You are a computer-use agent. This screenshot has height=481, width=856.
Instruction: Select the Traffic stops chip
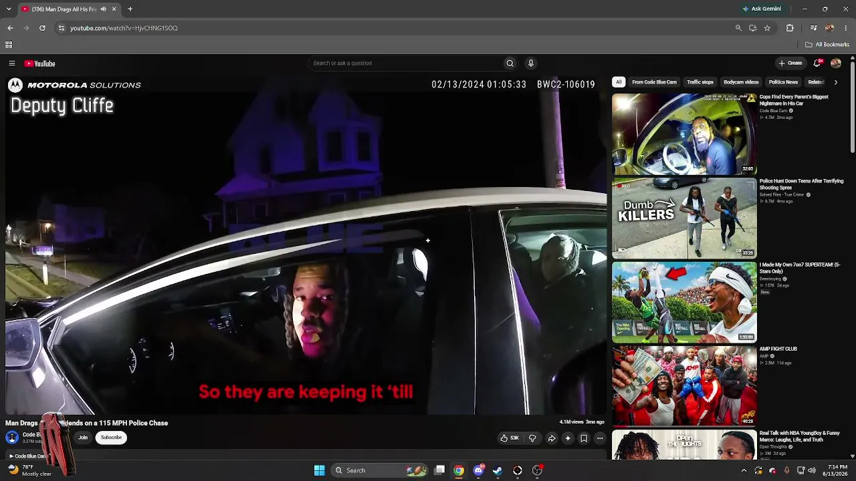(x=700, y=82)
